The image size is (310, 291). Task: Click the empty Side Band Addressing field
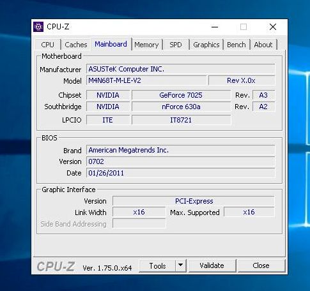[x=139, y=223]
